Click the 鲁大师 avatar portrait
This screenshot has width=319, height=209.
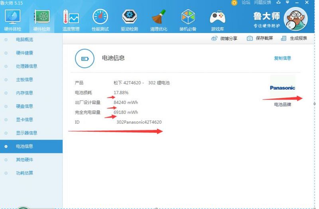(295, 19)
